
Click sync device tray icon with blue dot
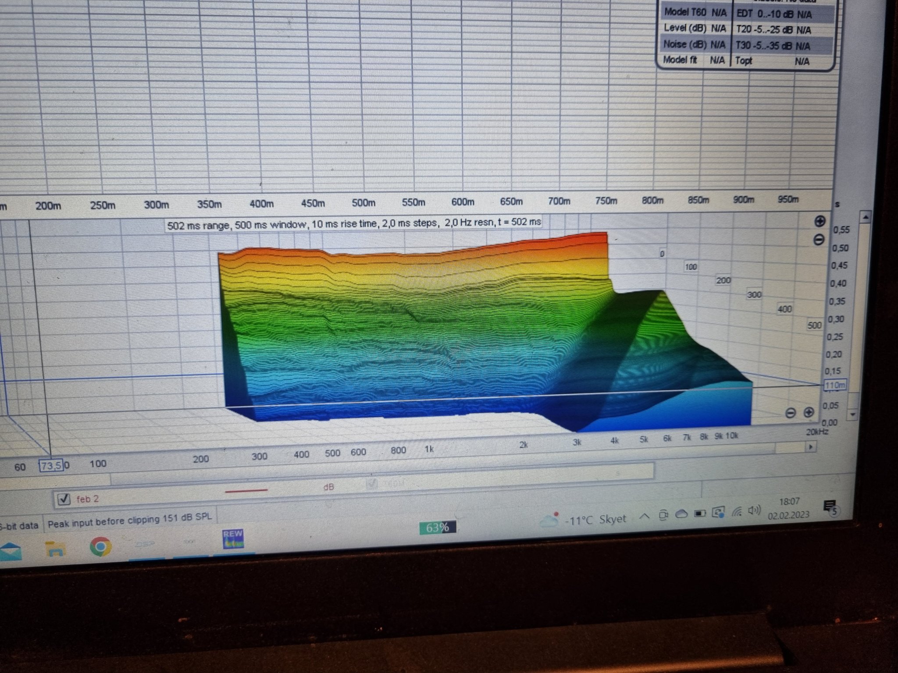(719, 512)
